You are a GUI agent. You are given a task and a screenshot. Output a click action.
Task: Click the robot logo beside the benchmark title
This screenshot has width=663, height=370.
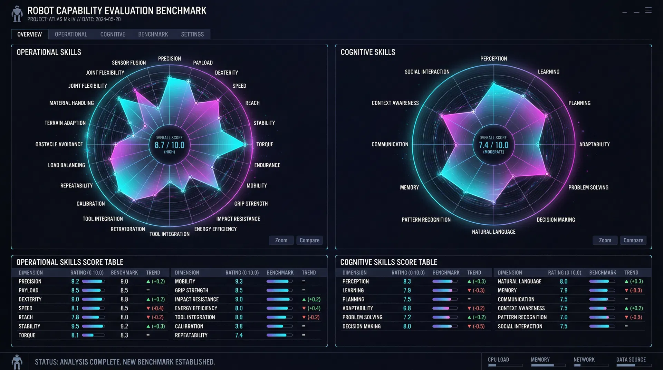click(x=17, y=14)
